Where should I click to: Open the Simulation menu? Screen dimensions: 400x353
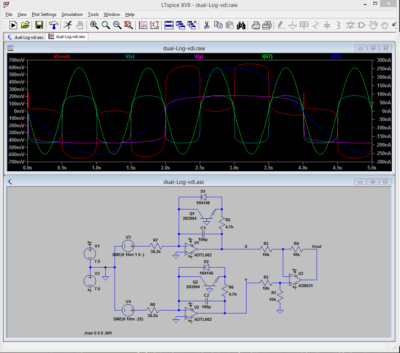pyautogui.click(x=72, y=14)
